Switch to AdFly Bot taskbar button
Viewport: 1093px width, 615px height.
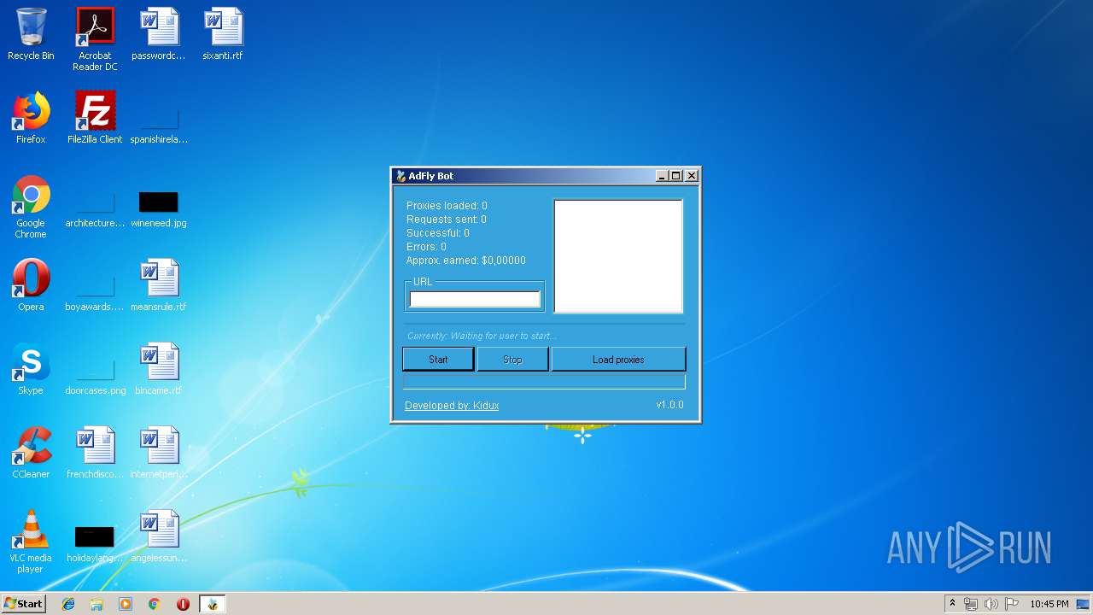click(x=212, y=604)
